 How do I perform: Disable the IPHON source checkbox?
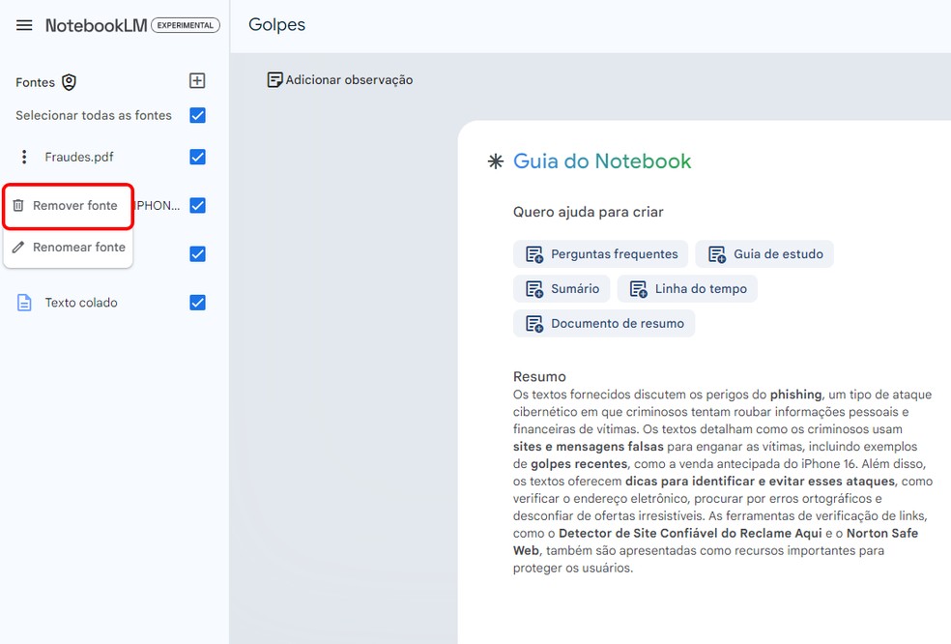(x=197, y=205)
